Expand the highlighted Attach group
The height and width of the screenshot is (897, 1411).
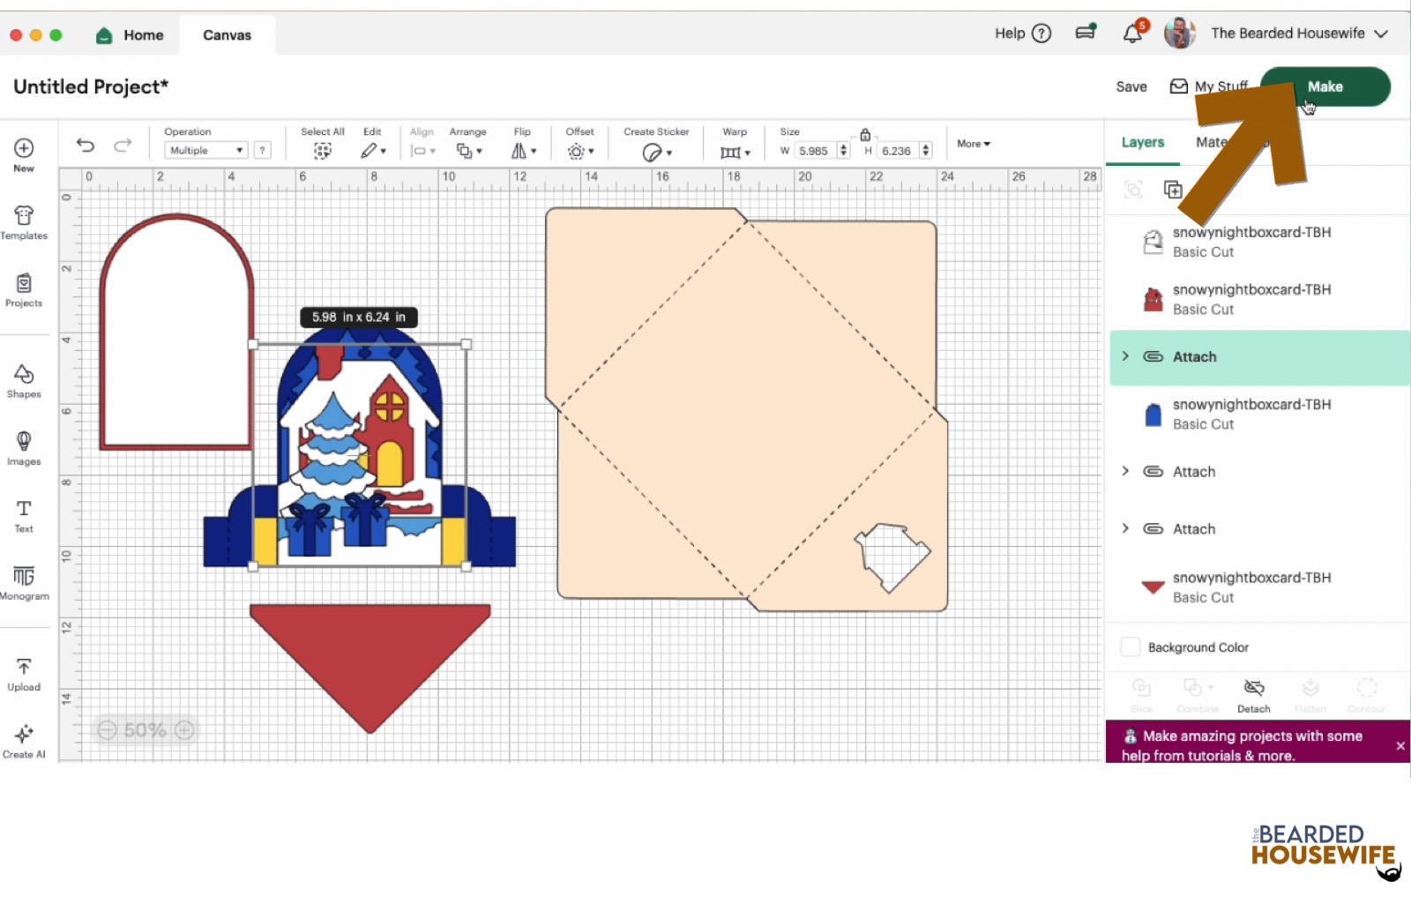pyautogui.click(x=1125, y=356)
